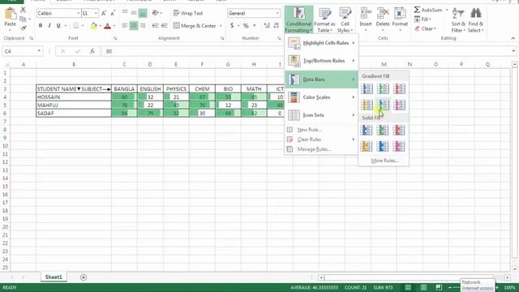Open the Name Box dropdown arrow
The image size is (519, 292).
pos(39,51)
